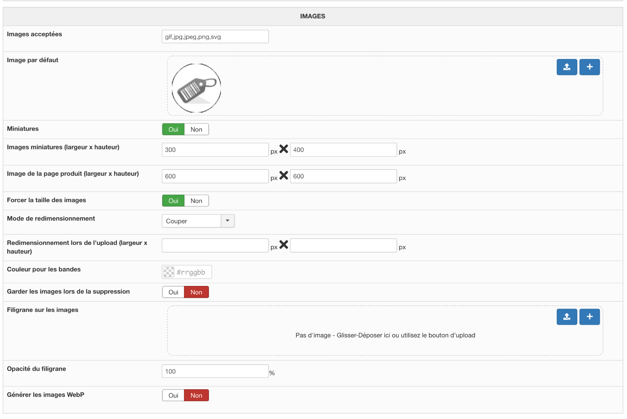Set Miniatures to Non
This screenshot has width=627, height=419.
[x=196, y=130]
